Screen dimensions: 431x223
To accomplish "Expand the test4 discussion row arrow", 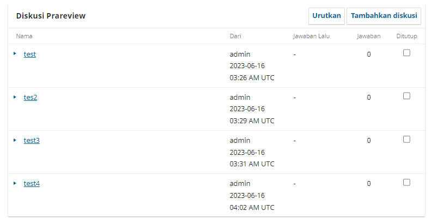I will tap(15, 183).
